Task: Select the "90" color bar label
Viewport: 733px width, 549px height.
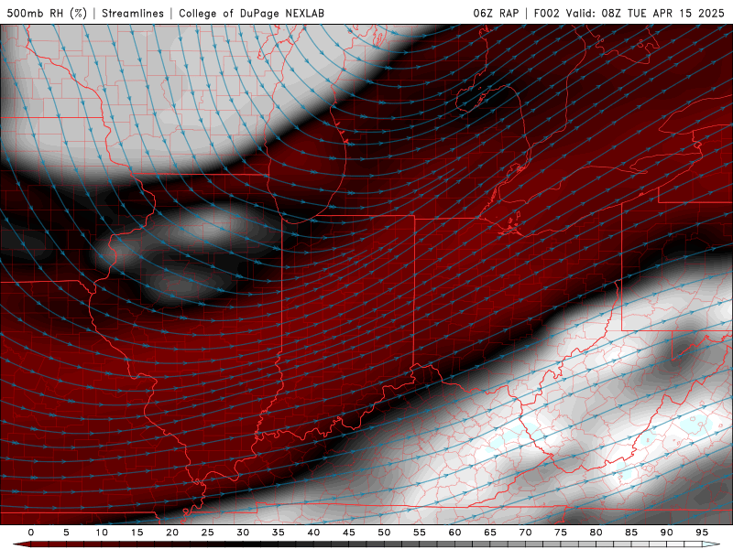Action: pyautogui.click(x=667, y=533)
